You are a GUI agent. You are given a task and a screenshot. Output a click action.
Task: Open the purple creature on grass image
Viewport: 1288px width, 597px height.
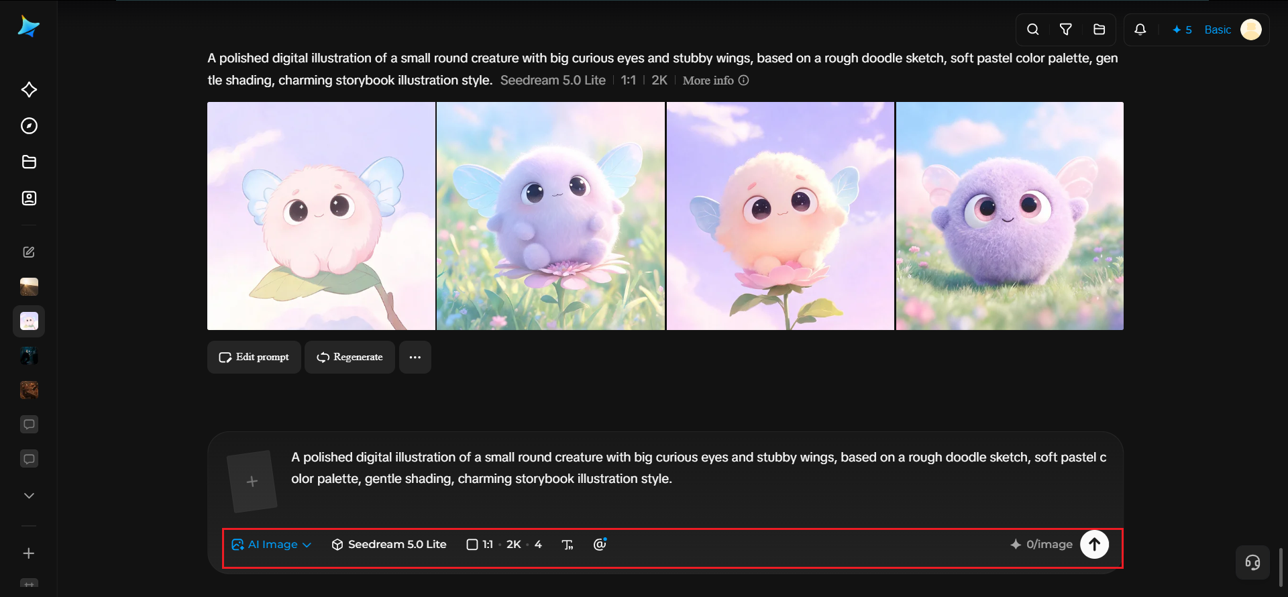point(1010,216)
